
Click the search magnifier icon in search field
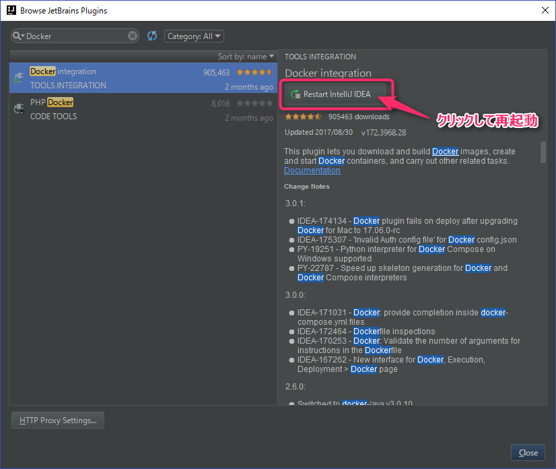click(18, 36)
